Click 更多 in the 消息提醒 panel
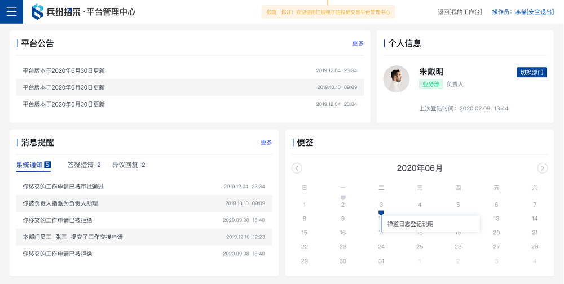This screenshot has height=284, width=564. (x=266, y=143)
